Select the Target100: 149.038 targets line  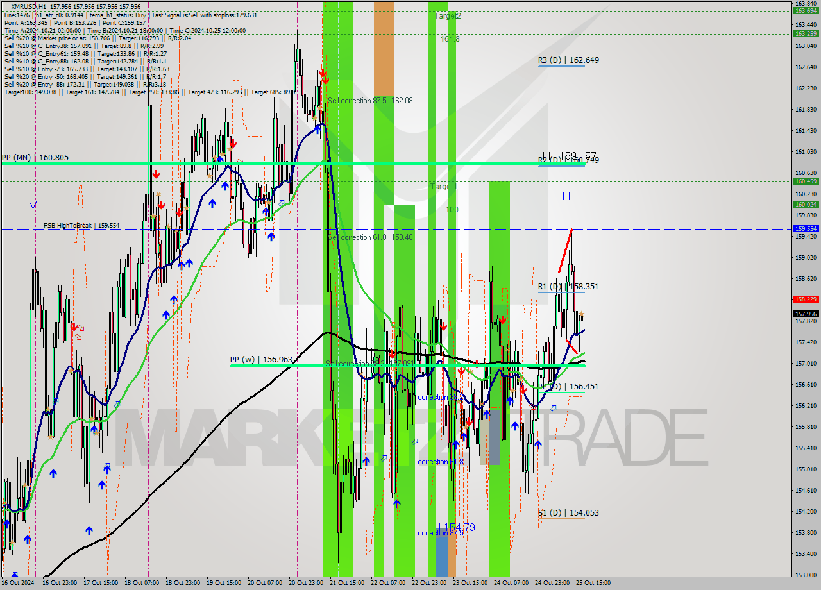point(150,92)
